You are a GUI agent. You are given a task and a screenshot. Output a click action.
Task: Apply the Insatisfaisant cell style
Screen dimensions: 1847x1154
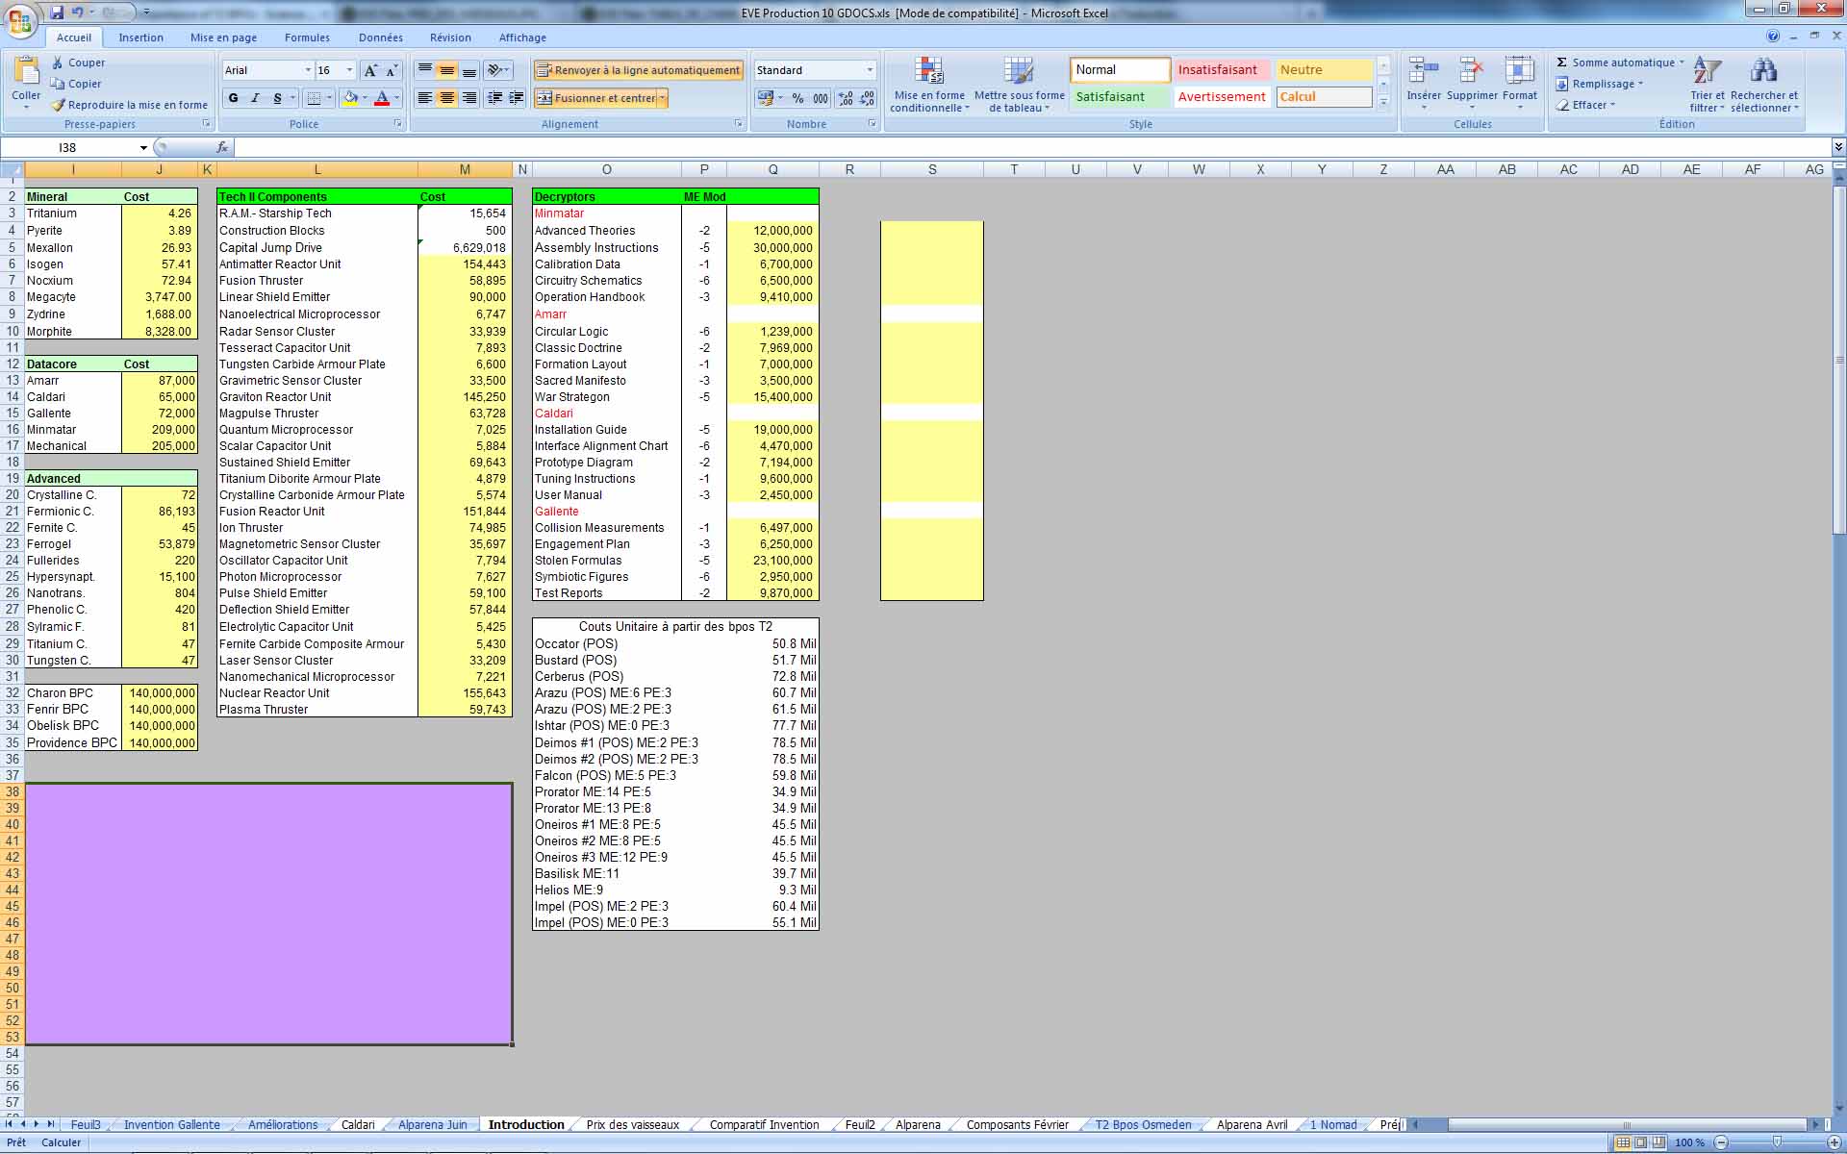click(x=1218, y=70)
